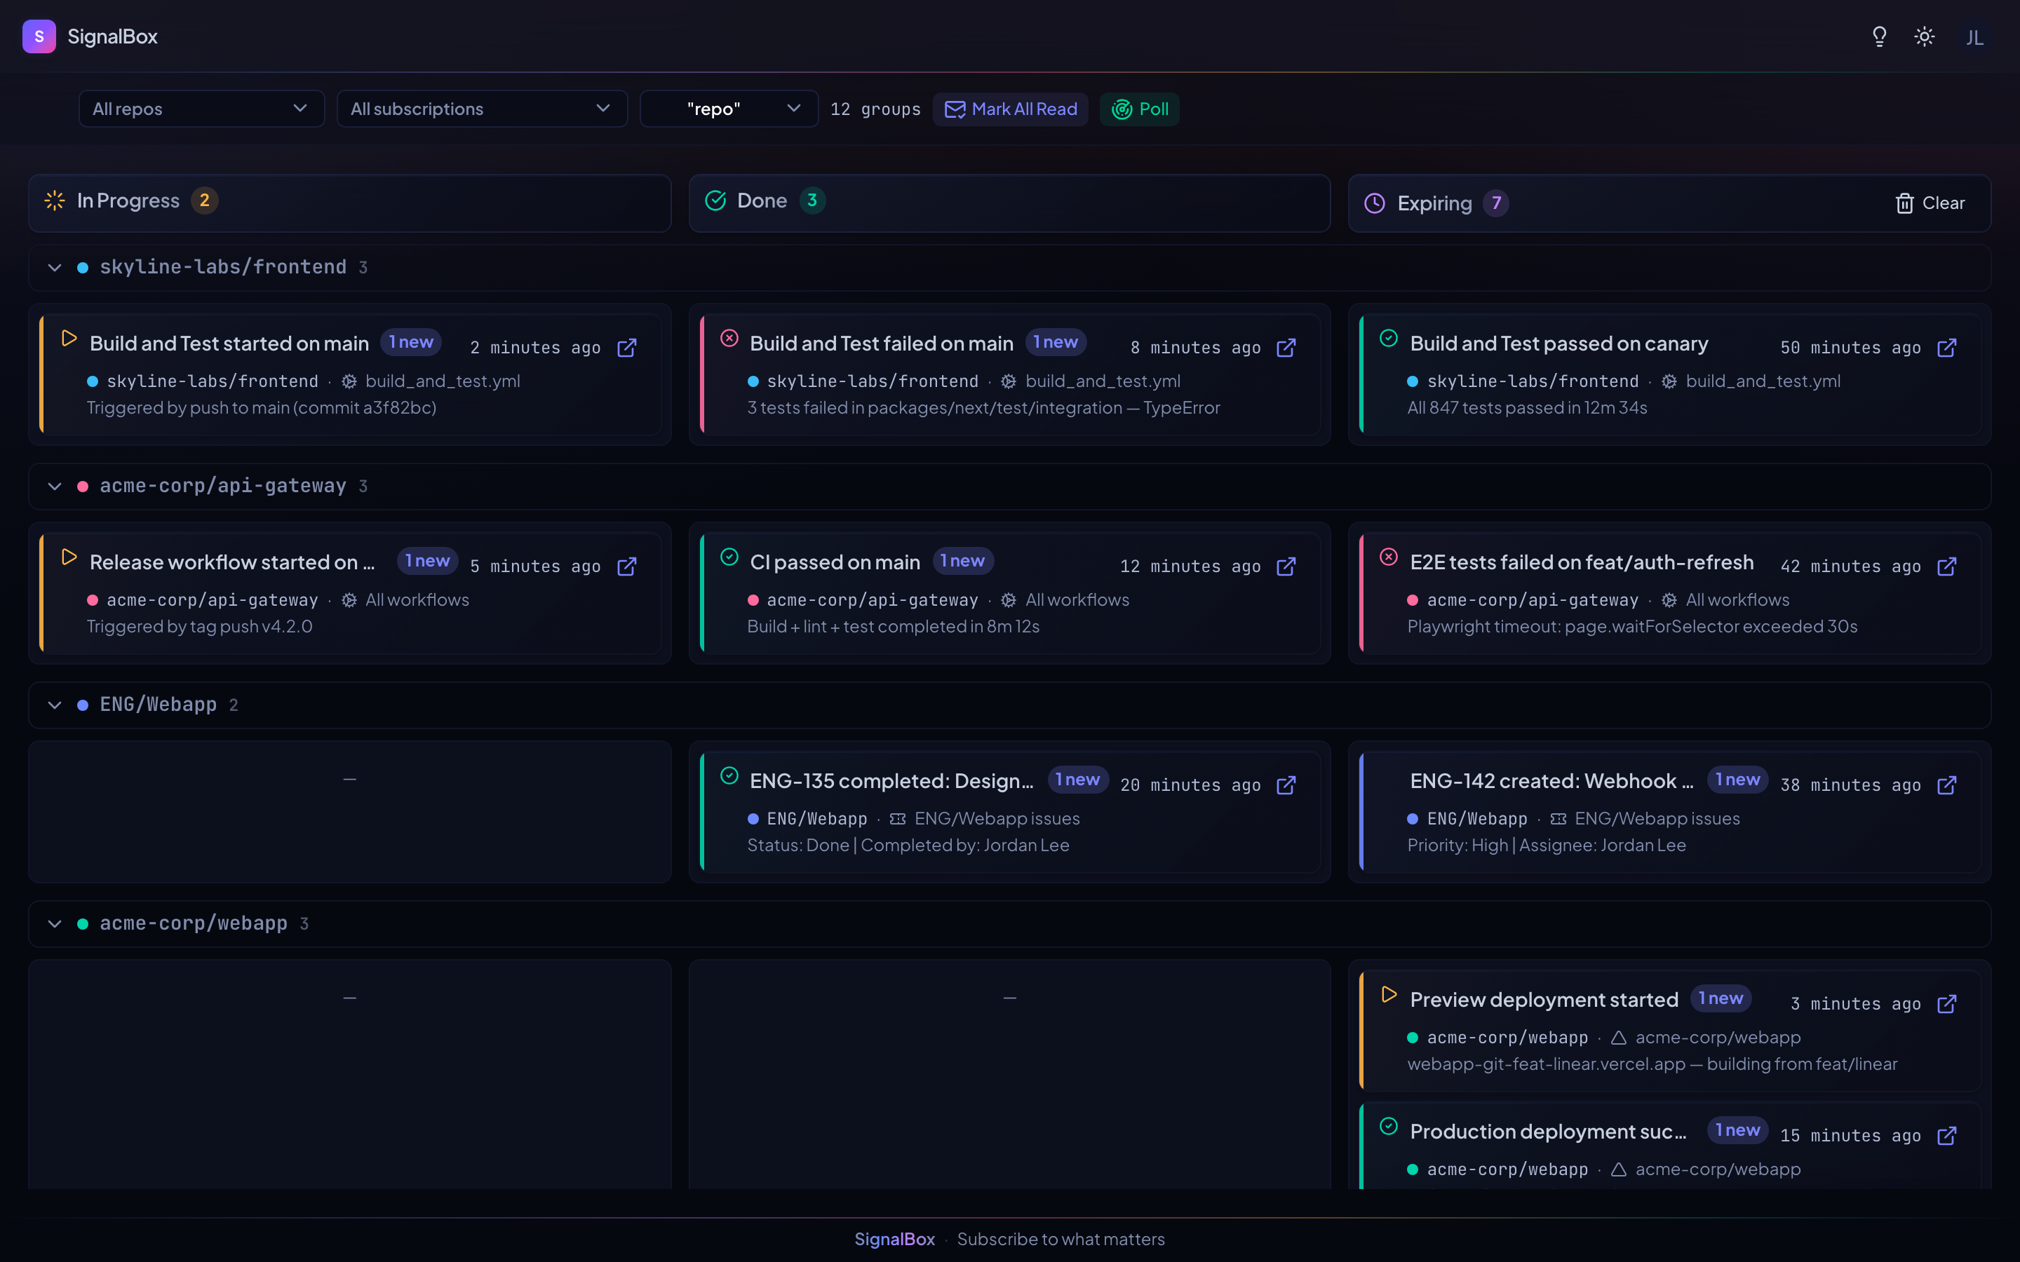Select the Done column header
The width and height of the screenshot is (2020, 1262).
click(x=761, y=201)
